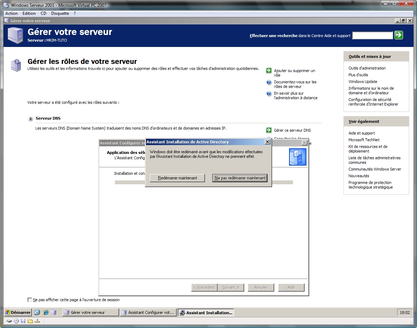
Task: Open the Nouveautés link
Action: [359, 176]
